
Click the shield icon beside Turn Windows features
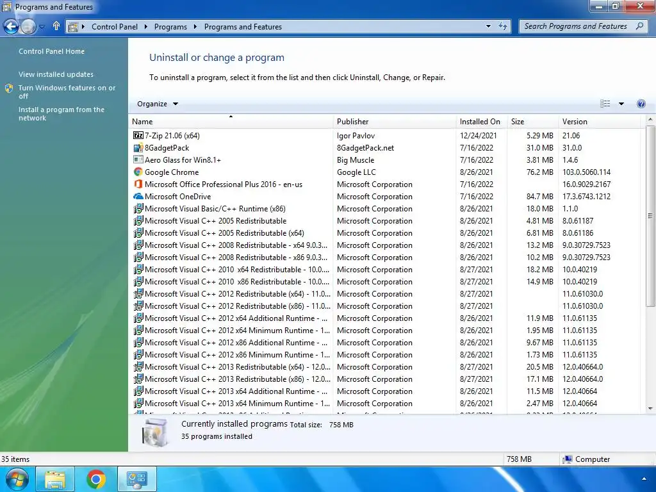coord(9,88)
